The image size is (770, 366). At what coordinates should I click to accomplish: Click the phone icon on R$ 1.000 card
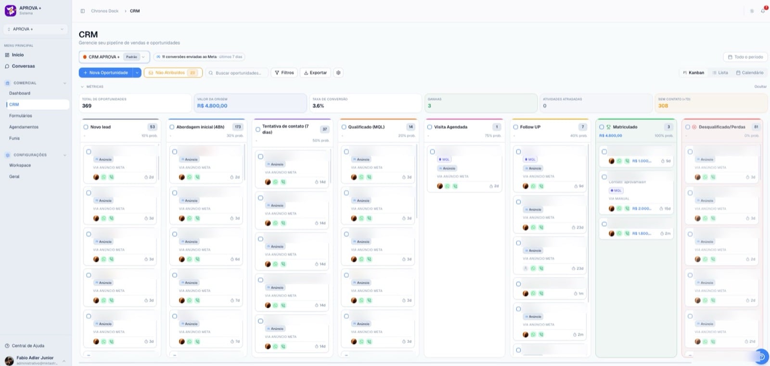(627, 161)
